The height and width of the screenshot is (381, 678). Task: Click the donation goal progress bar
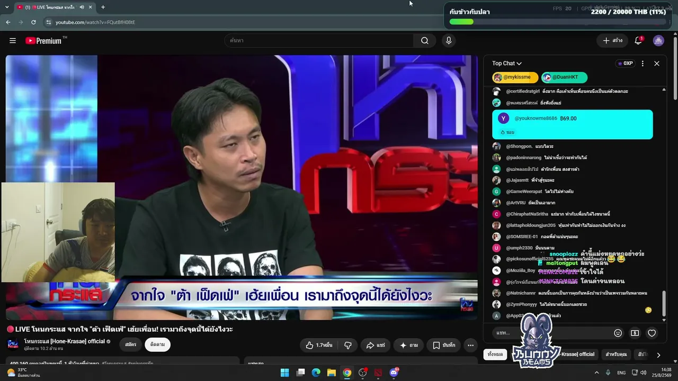(x=558, y=22)
